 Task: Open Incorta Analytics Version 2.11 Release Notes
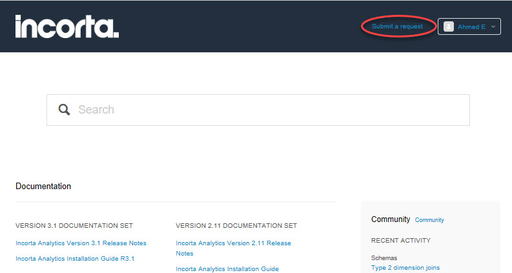[x=233, y=248]
